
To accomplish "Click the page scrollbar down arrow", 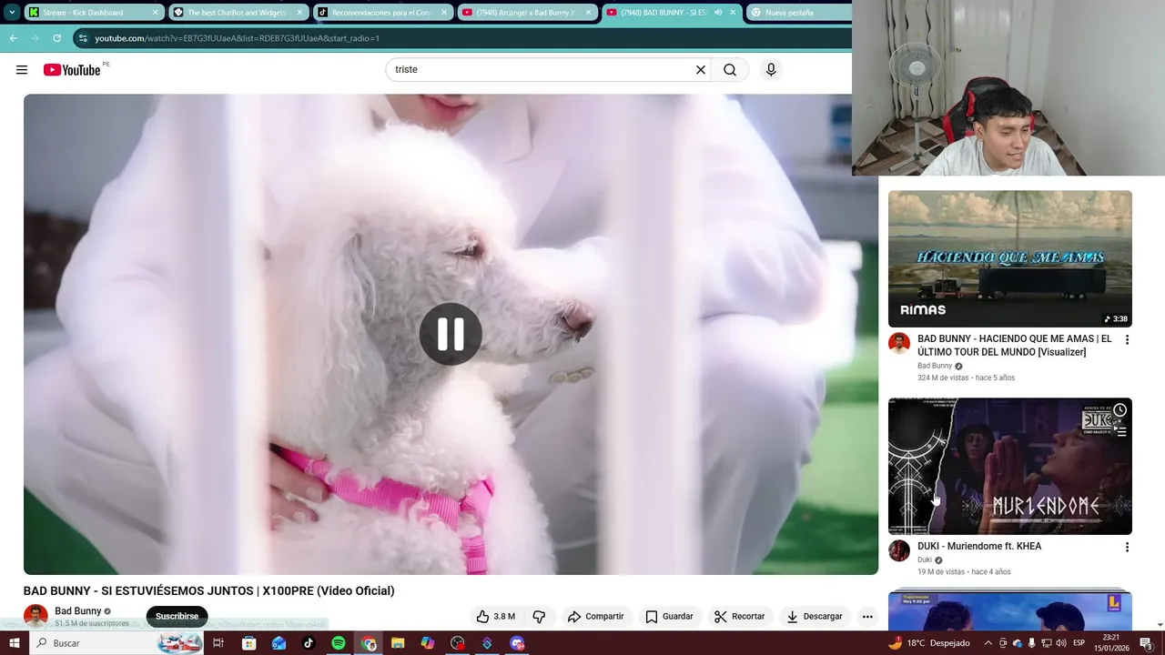I will [1160, 625].
